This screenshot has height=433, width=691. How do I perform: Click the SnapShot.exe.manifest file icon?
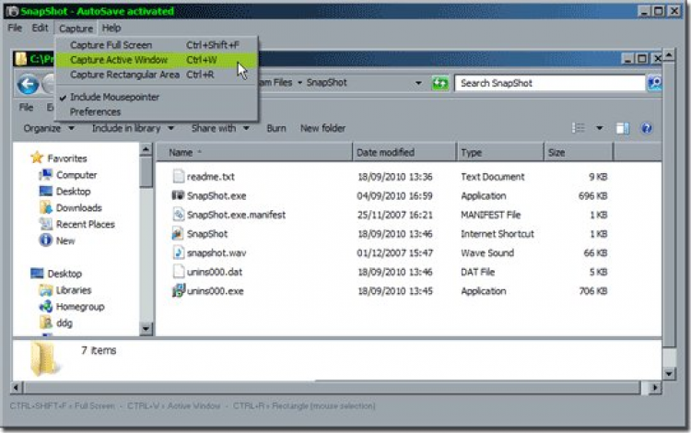(178, 215)
